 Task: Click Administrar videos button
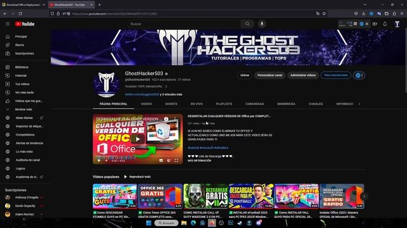[x=303, y=75]
